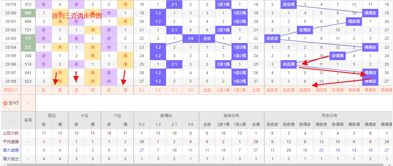Click the horizontal scrollbar at the bottom
This screenshot has height=166, width=393.
pos(196,164)
